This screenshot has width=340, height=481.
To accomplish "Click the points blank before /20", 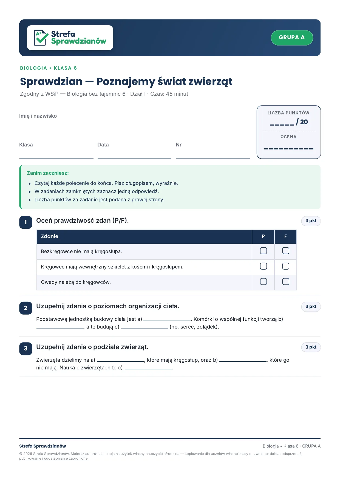I will click(x=282, y=125).
